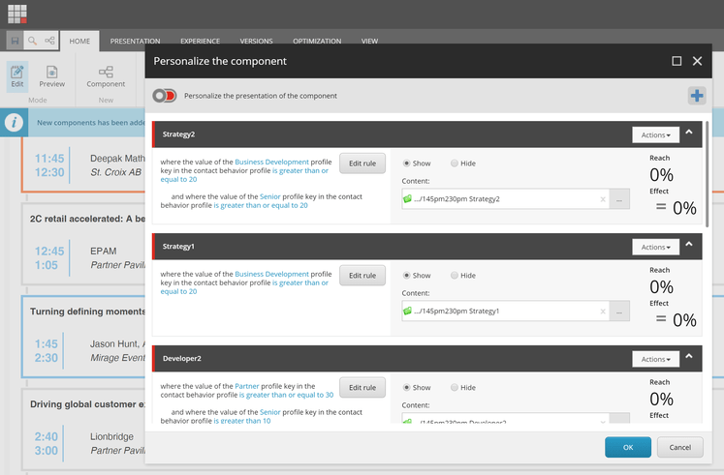Image resolution: width=724 pixels, height=475 pixels.
Task: Open Preview mode
Action: coord(51,76)
